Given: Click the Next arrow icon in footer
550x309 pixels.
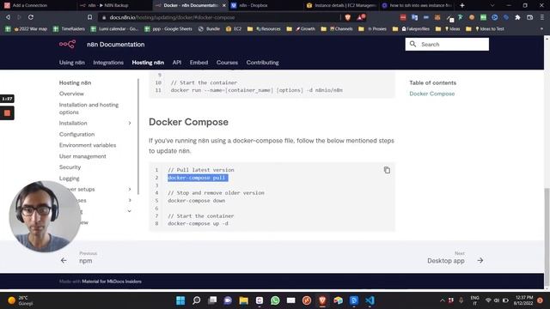Looking at the screenshot, I should [x=480, y=261].
